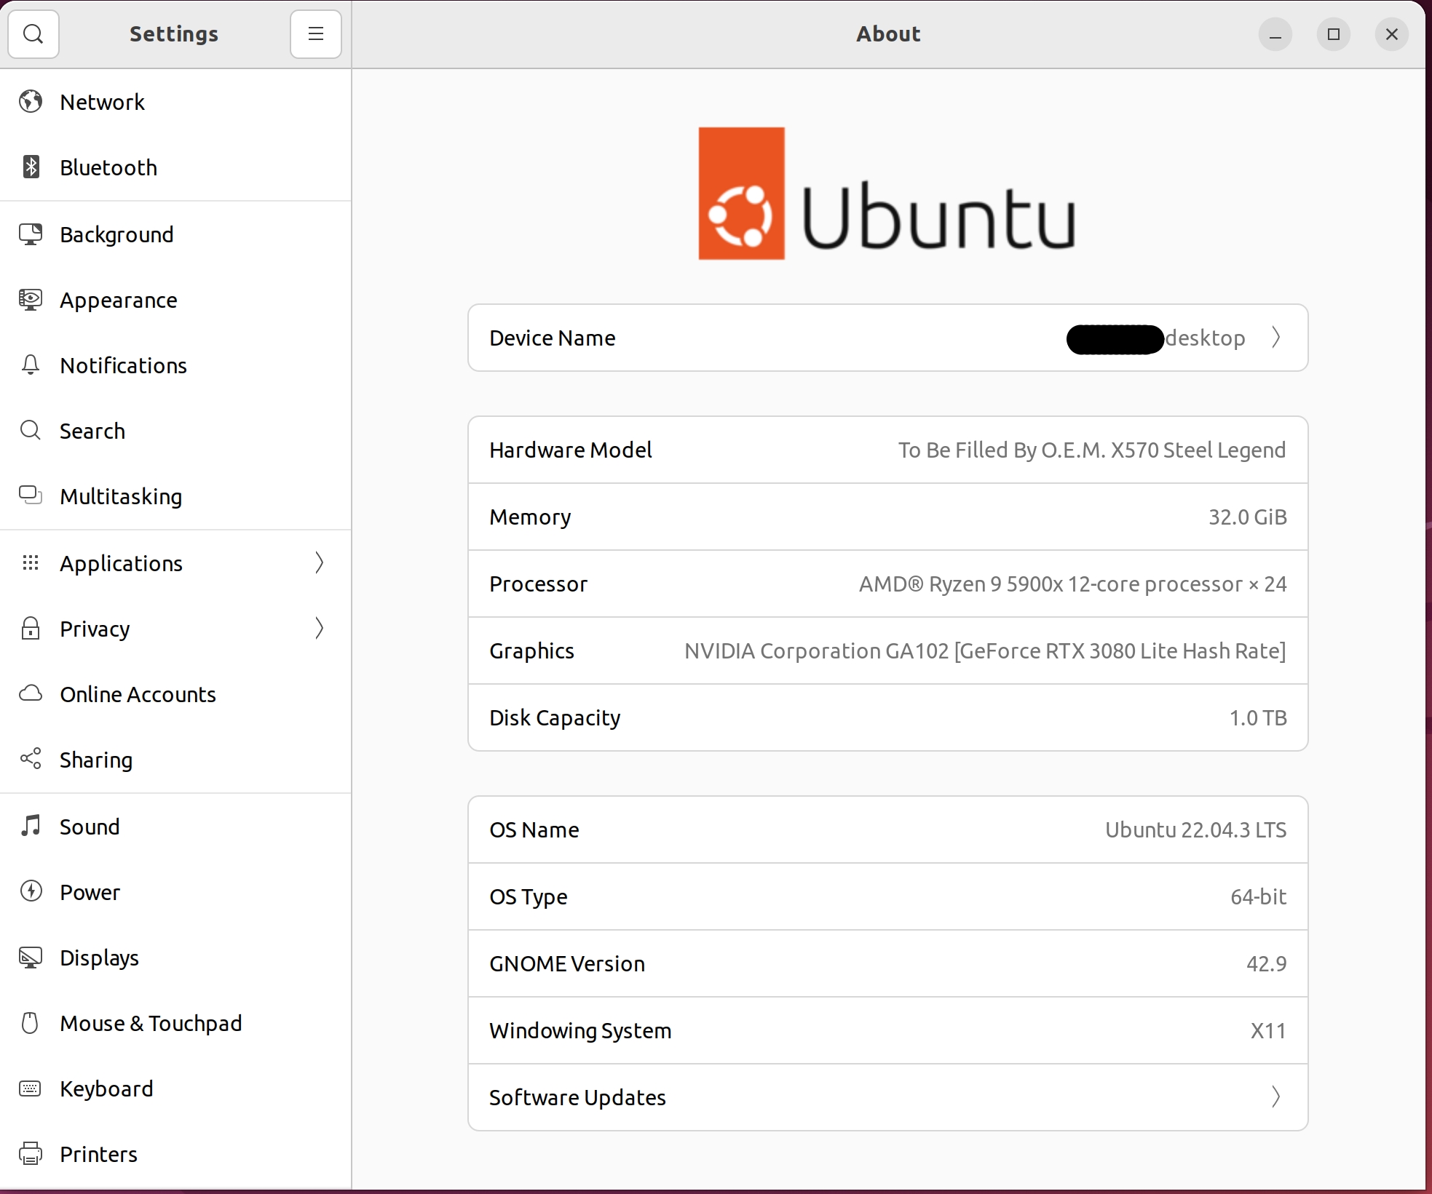This screenshot has height=1194, width=1432.
Task: Click the Power icon in sidebar
Action: point(31,891)
